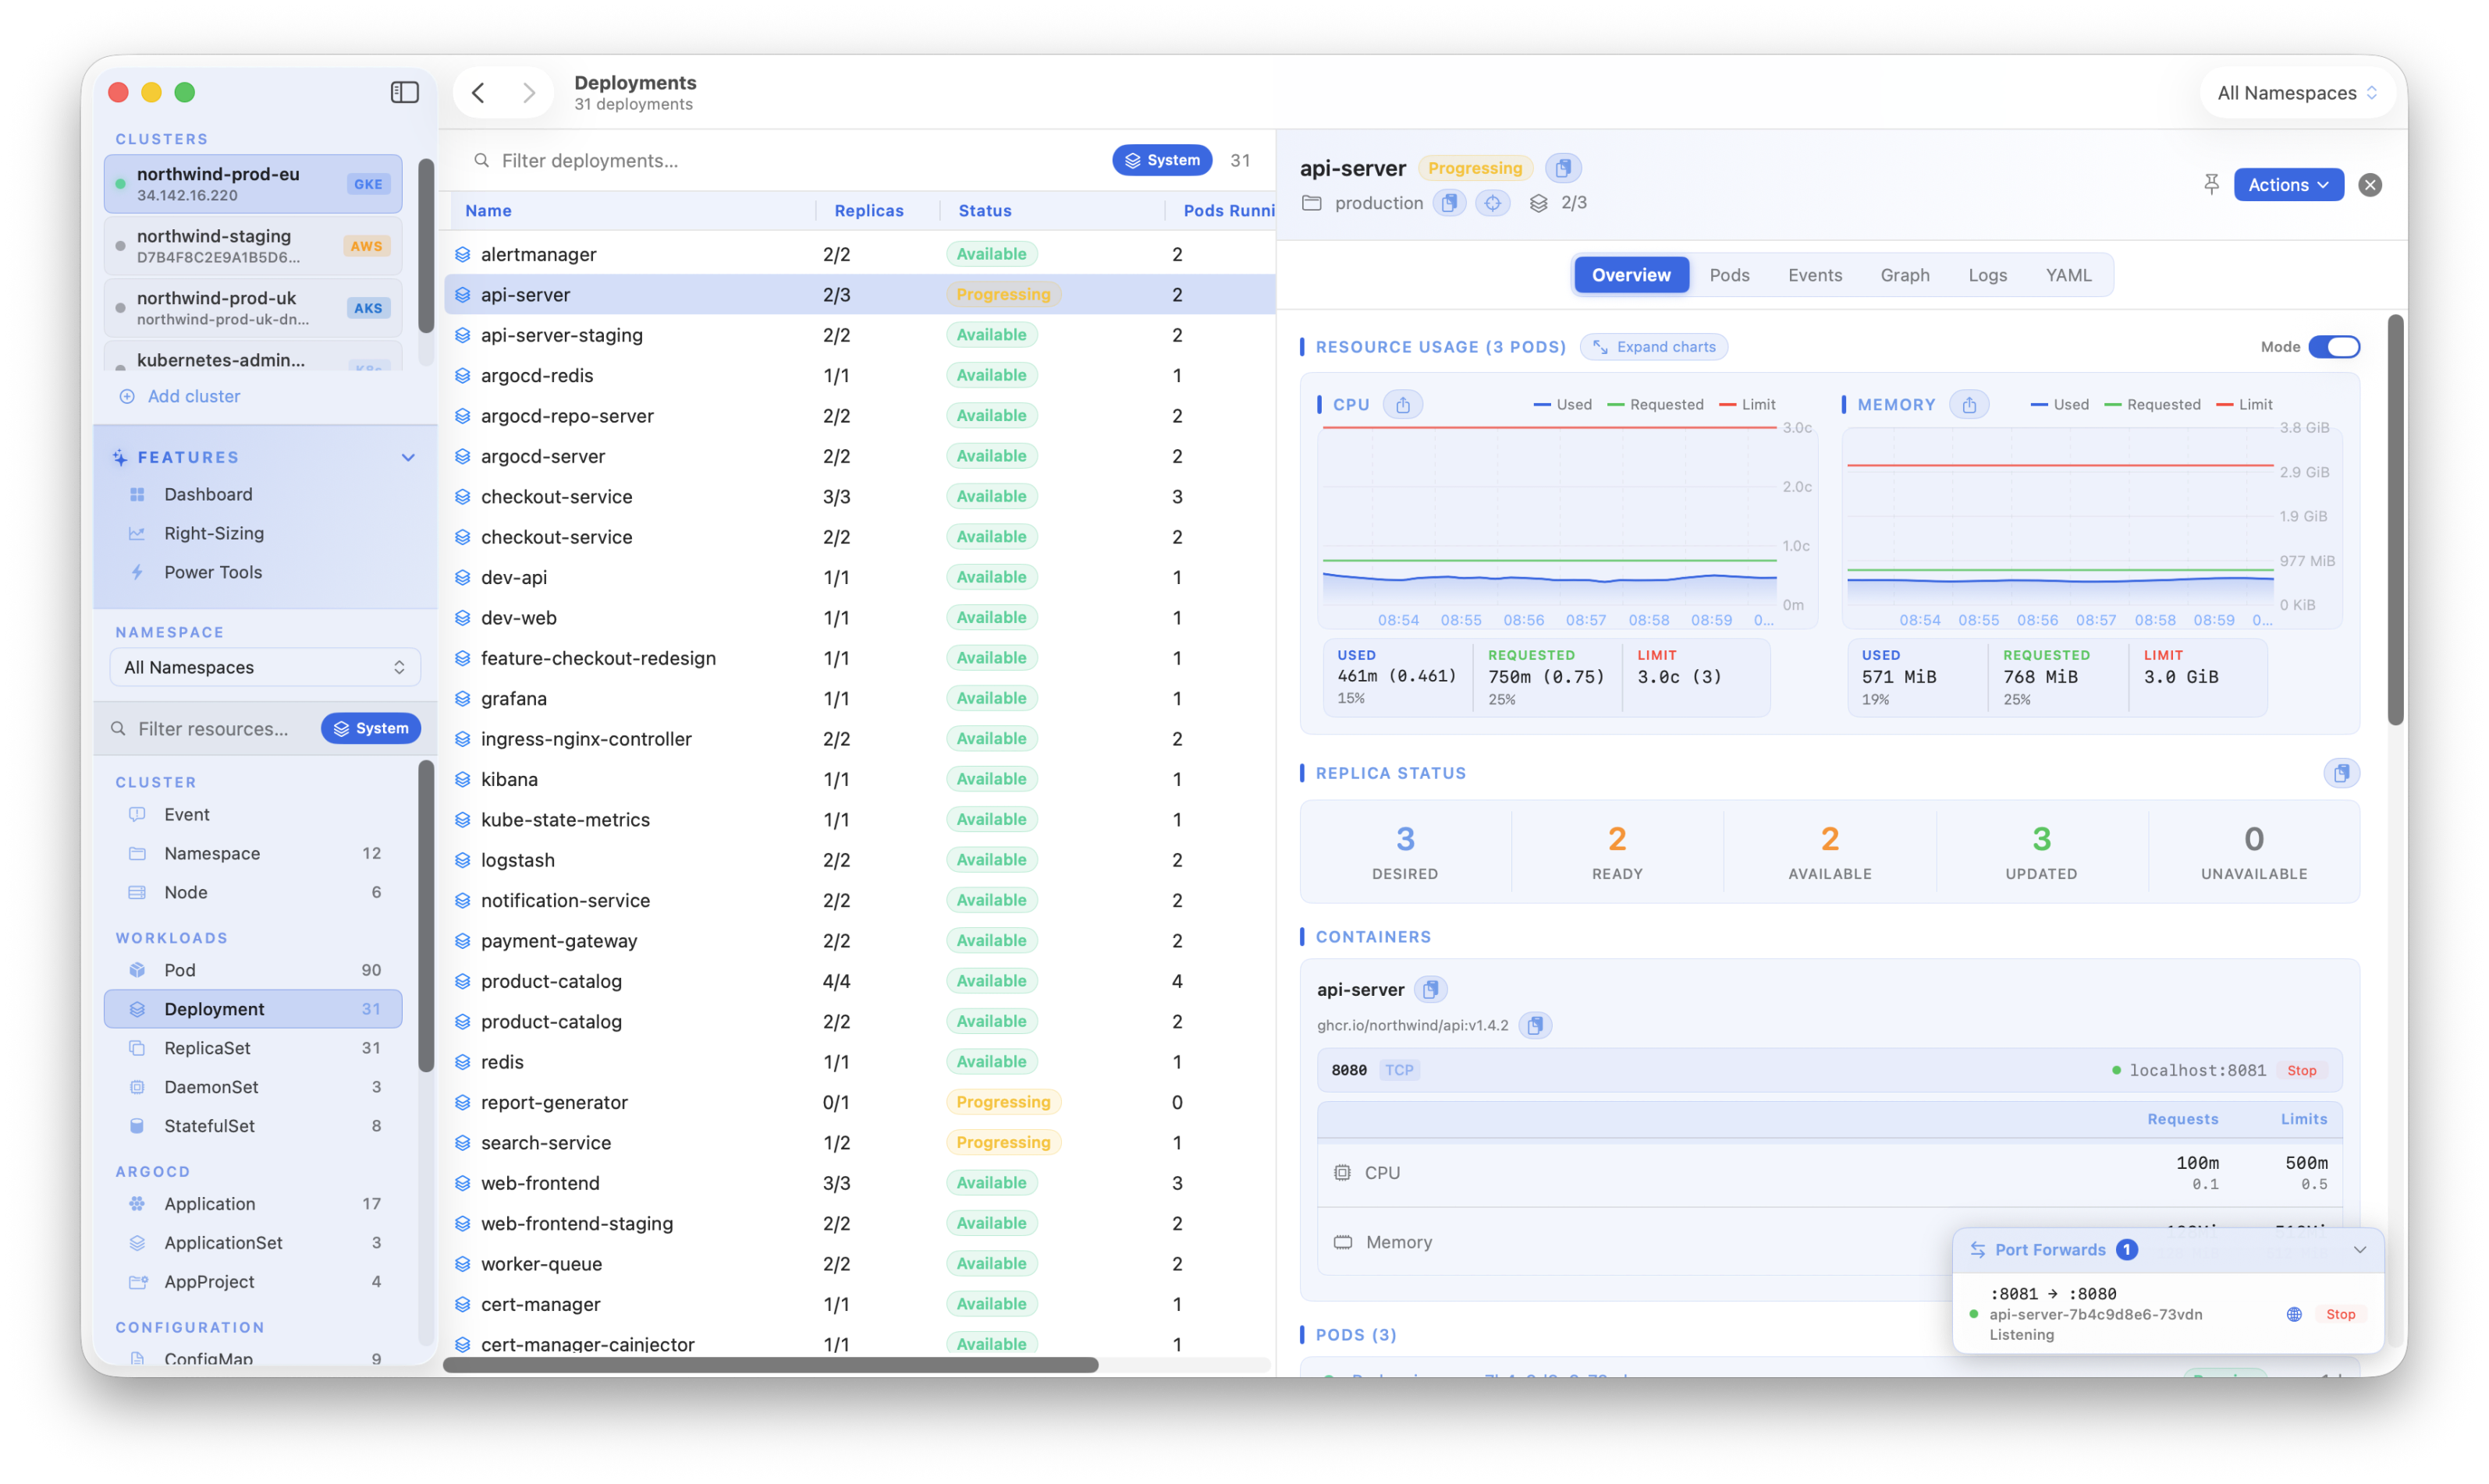Close the api-server detail panel

click(2370, 184)
